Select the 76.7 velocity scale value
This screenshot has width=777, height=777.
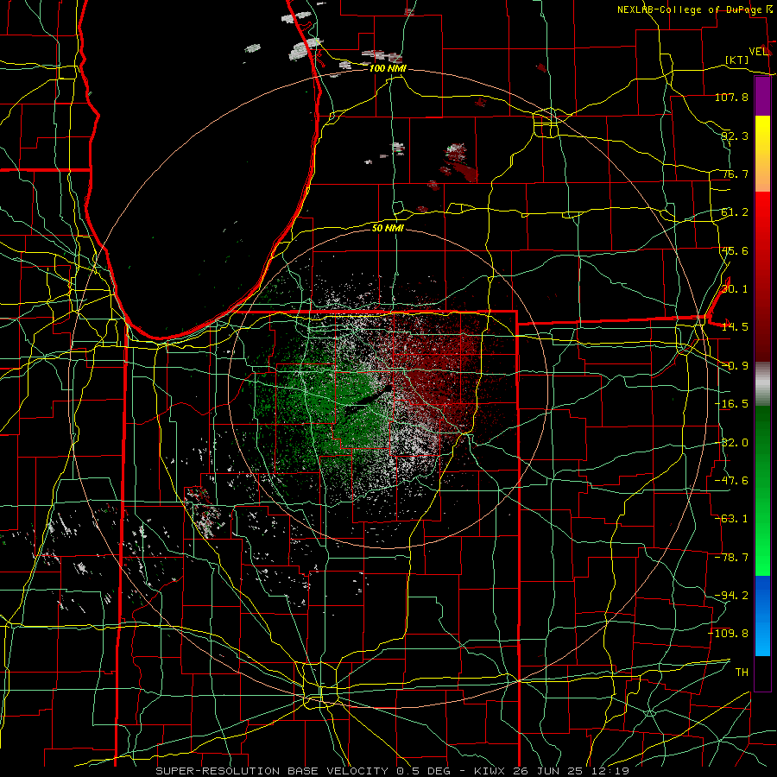click(735, 174)
